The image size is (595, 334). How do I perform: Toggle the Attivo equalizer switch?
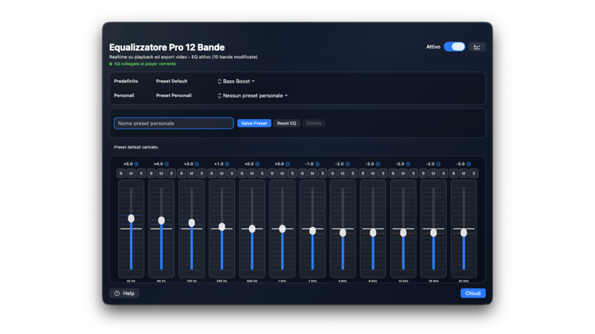tap(455, 47)
